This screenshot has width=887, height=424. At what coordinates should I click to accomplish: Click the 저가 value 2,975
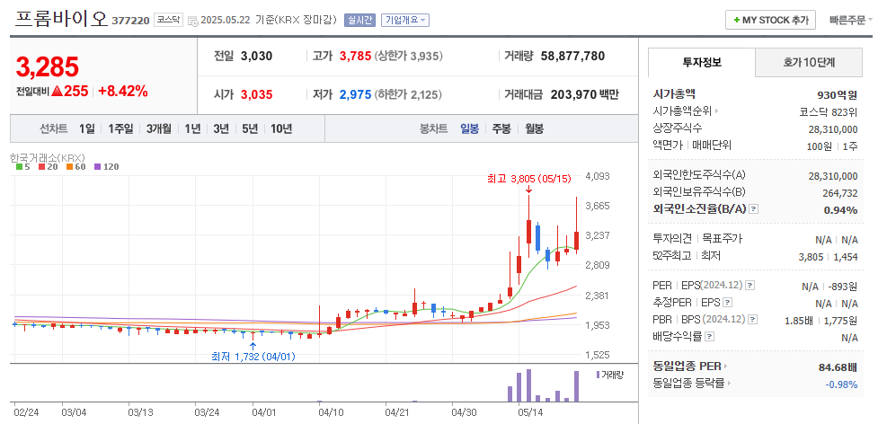[x=355, y=94]
